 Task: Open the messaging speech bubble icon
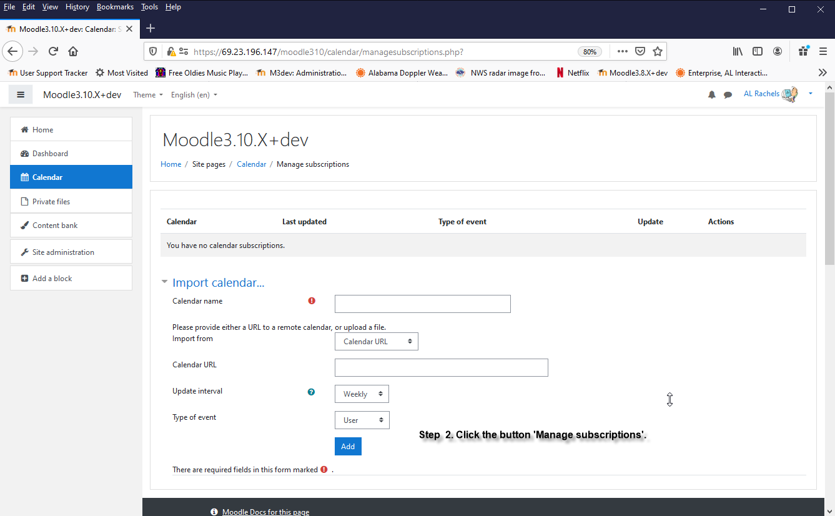[x=728, y=95]
